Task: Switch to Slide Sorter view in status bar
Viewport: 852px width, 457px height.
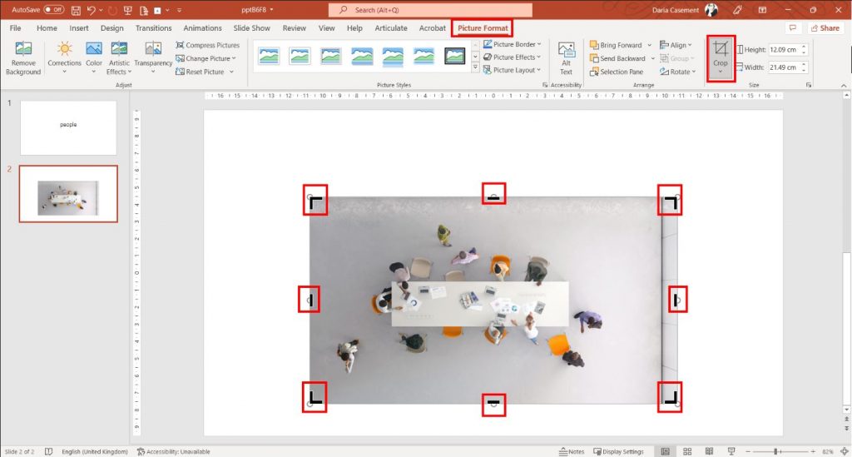Action: [x=686, y=451]
